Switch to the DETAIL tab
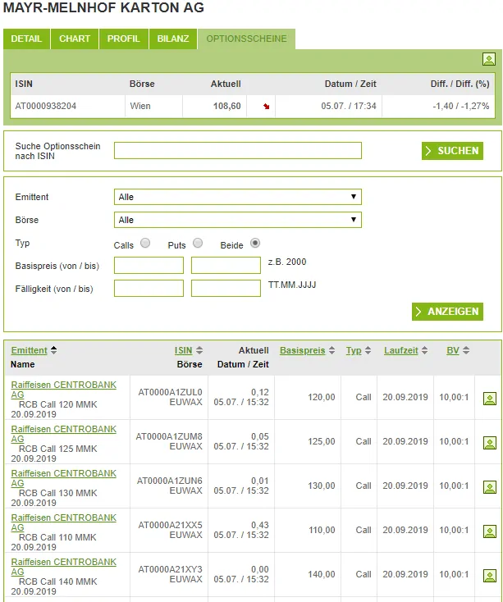 point(26,39)
